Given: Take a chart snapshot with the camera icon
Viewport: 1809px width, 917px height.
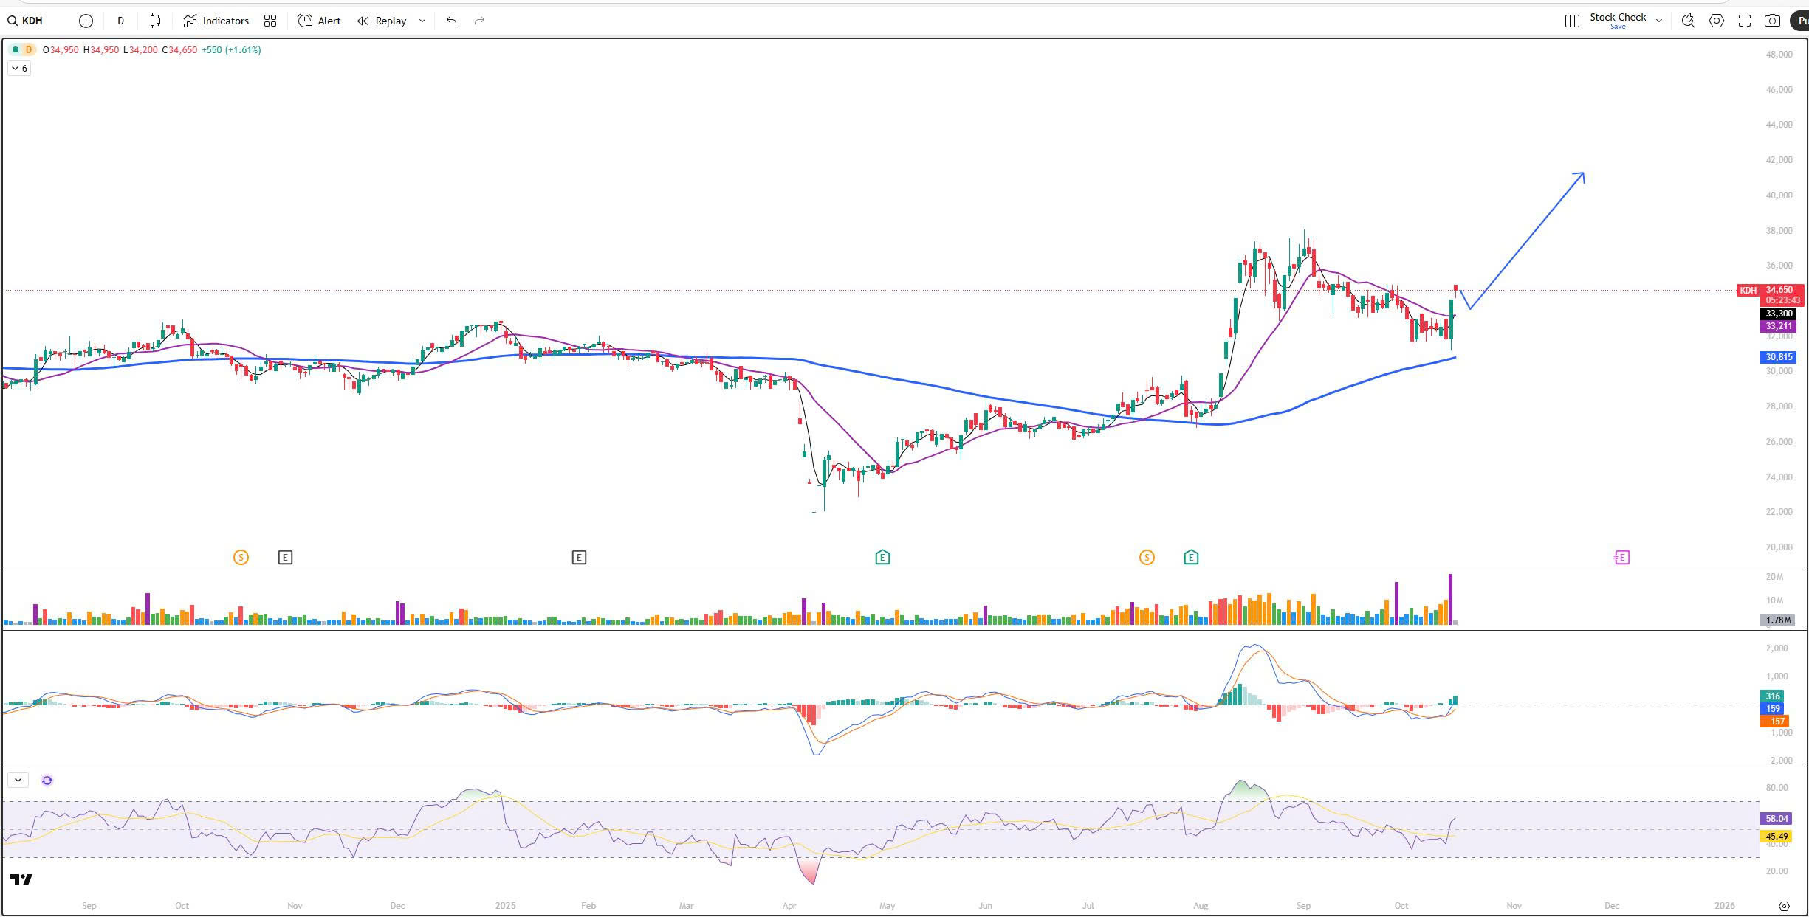Looking at the screenshot, I should (1772, 21).
